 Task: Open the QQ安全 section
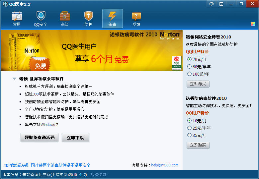pos(41,19)
